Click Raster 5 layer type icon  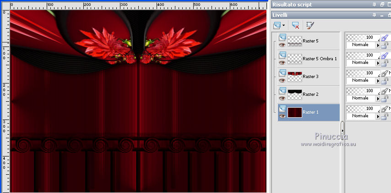click(282, 37)
